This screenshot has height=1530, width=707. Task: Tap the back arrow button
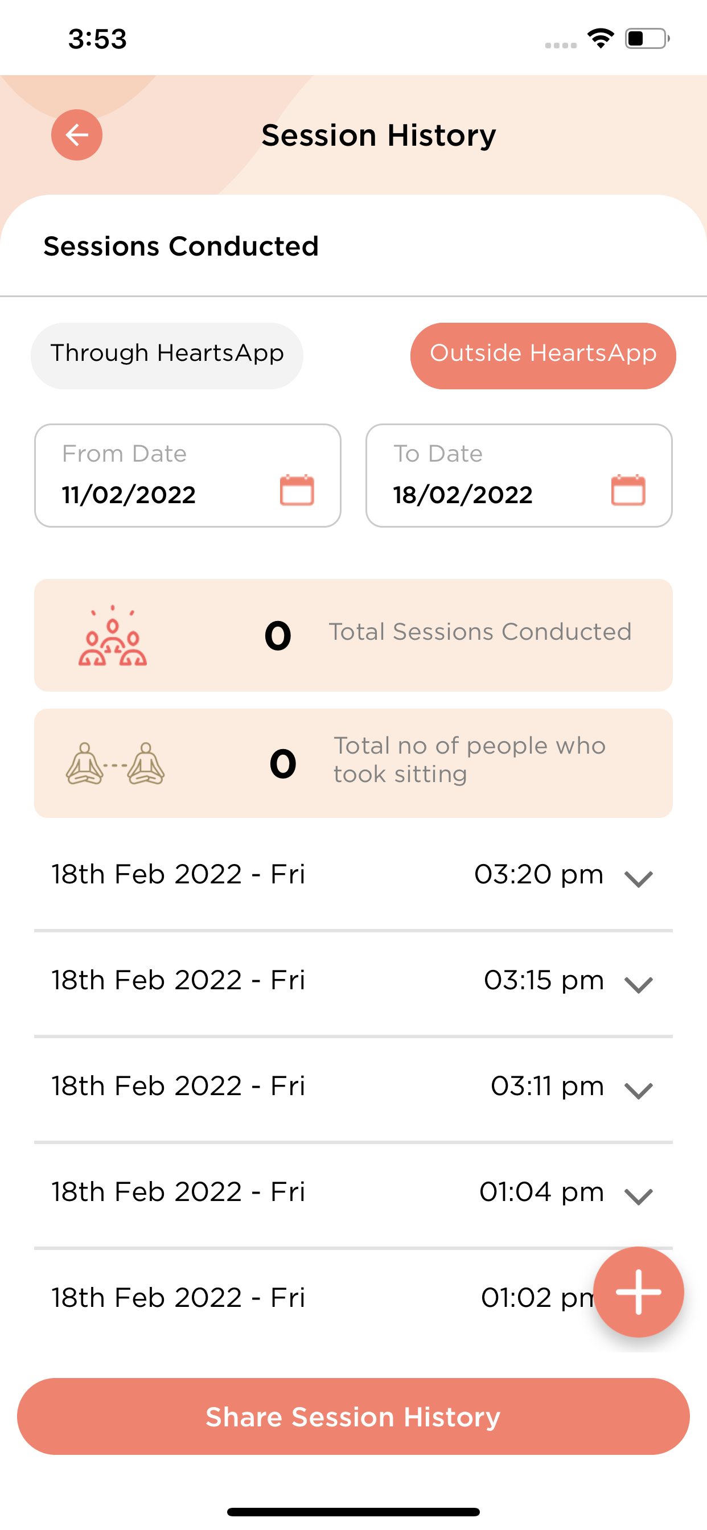(x=77, y=135)
